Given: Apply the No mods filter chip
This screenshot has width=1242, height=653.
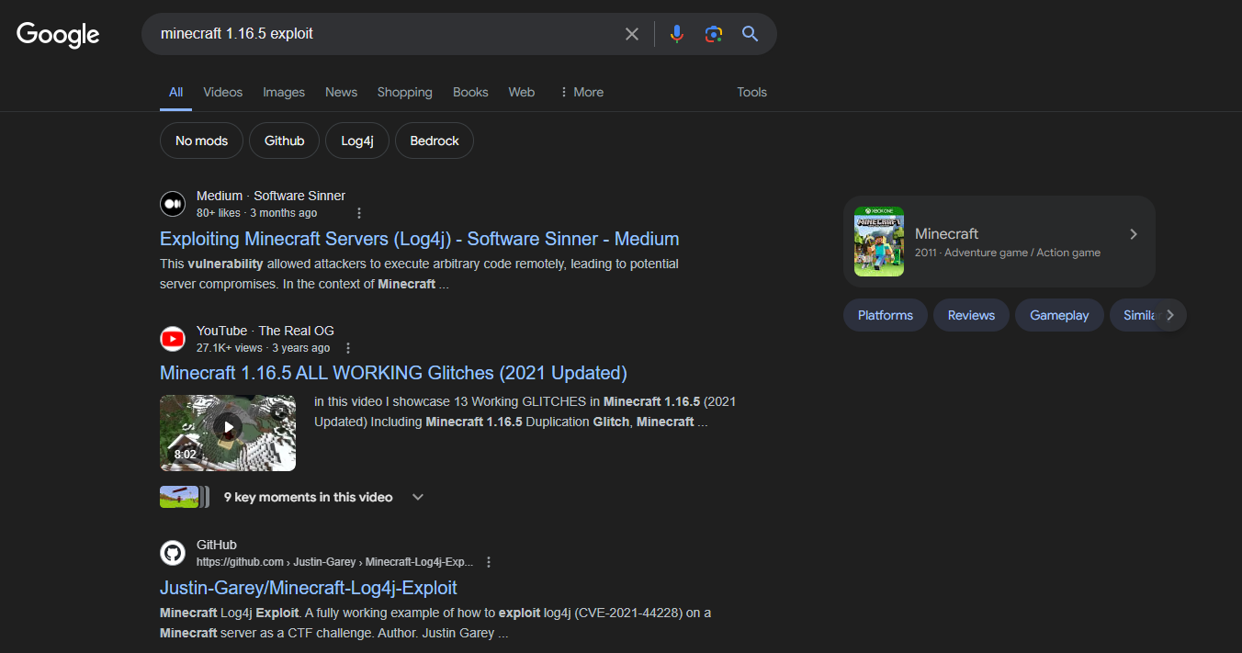Looking at the screenshot, I should click(x=201, y=141).
